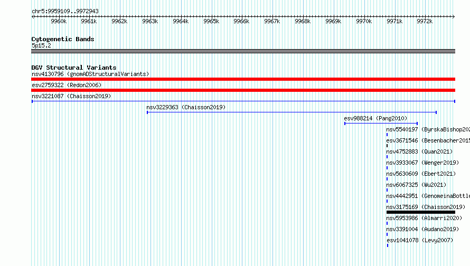Open nsv5630609 Ebert2021 label
The height and width of the screenshot is (266, 470).
point(421,174)
